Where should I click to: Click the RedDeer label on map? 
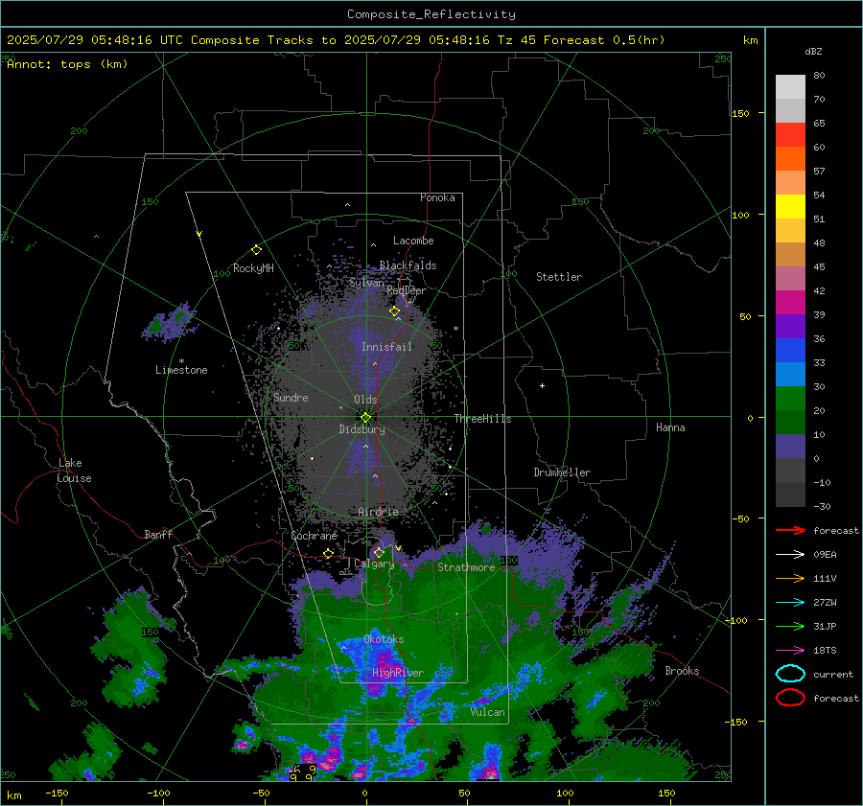point(407,290)
